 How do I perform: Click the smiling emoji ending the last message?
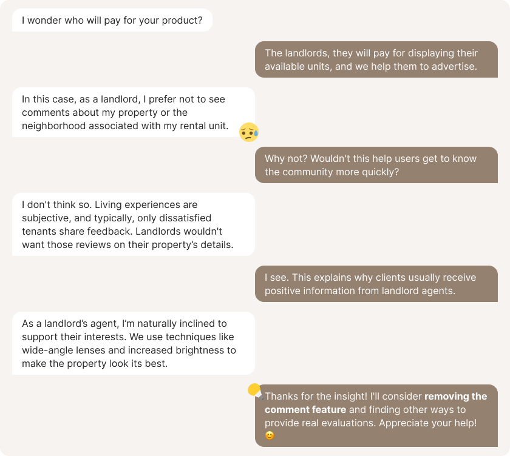[270, 435]
